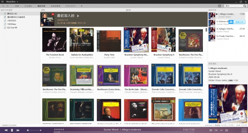Image resolution: width=248 pixels, height=133 pixels.
Task: Skip to the next track
Action: tap(18, 130)
